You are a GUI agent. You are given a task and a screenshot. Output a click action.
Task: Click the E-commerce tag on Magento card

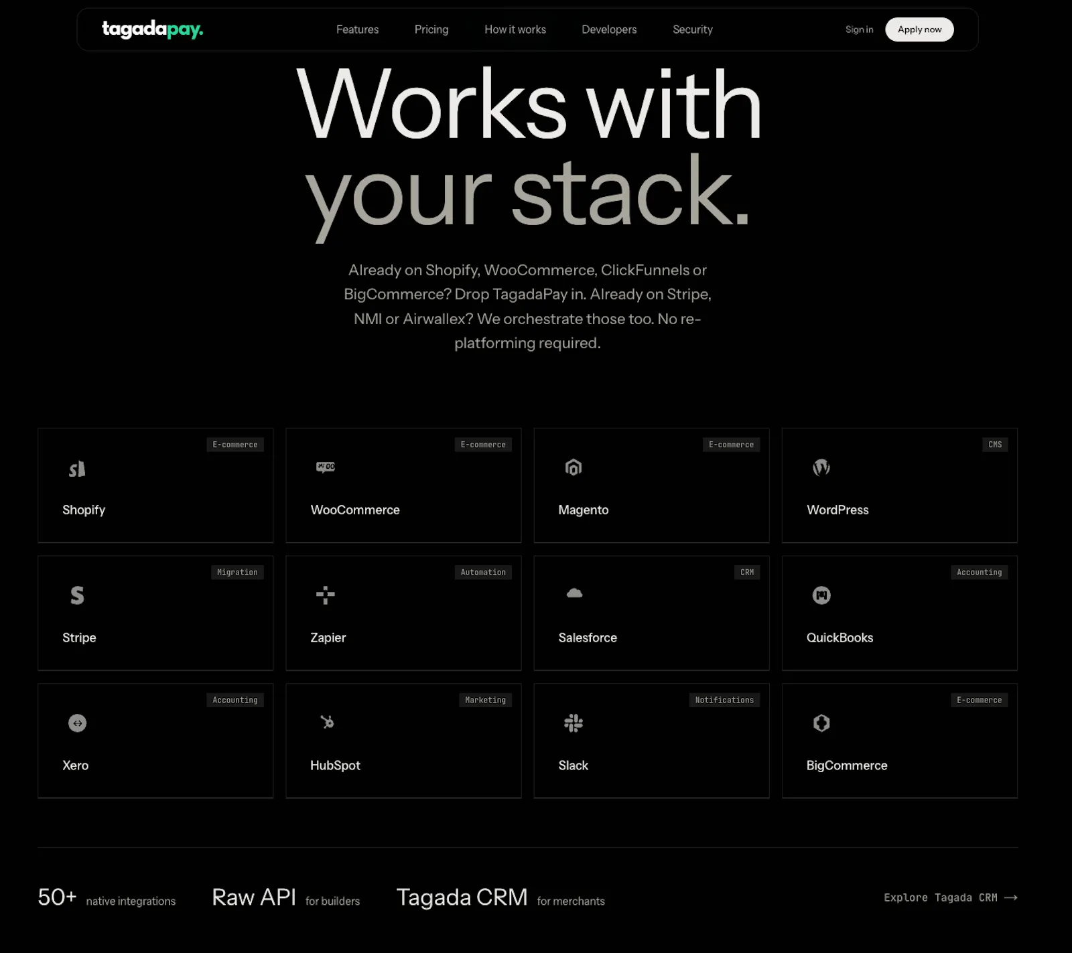pos(731,445)
